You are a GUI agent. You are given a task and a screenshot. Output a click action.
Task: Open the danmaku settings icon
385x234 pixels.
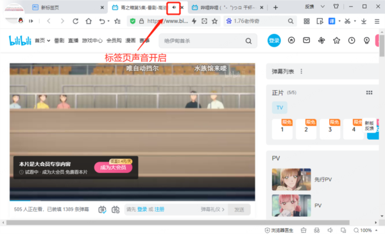[116, 210]
